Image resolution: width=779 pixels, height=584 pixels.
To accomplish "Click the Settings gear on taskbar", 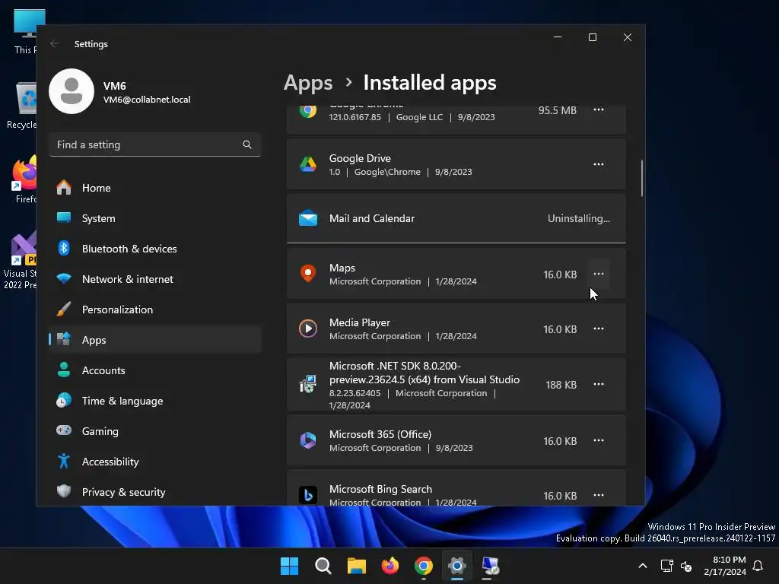I will click(457, 566).
